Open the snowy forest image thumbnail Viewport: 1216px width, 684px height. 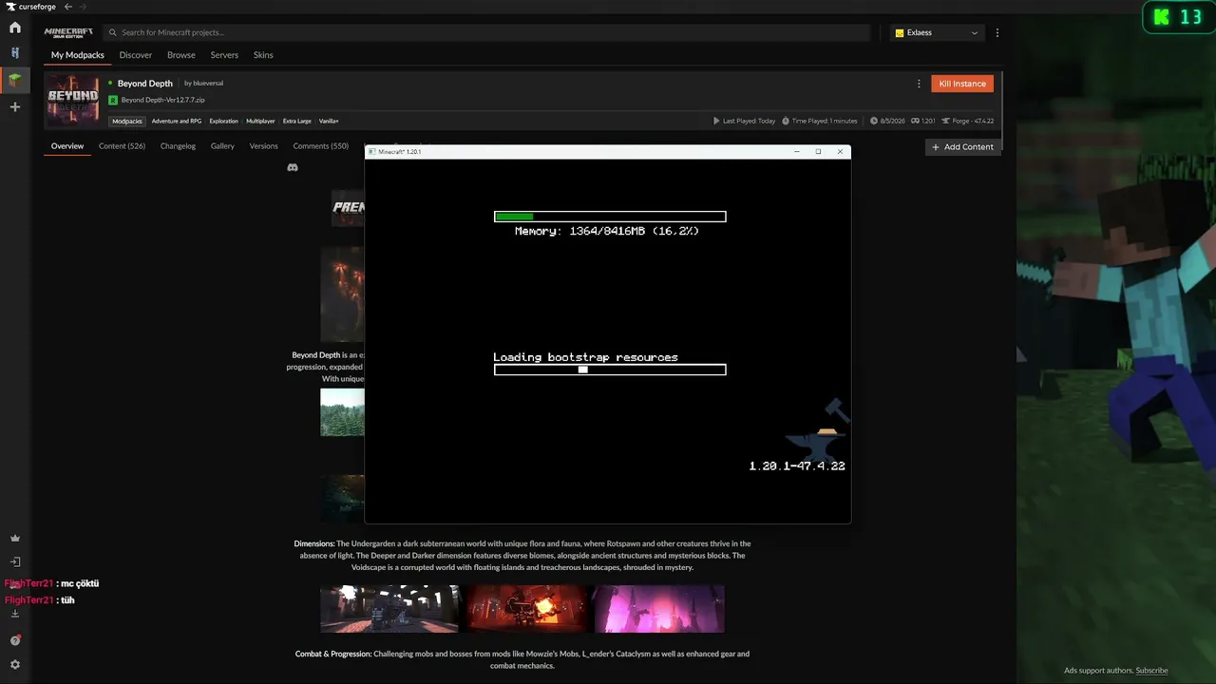pos(342,412)
